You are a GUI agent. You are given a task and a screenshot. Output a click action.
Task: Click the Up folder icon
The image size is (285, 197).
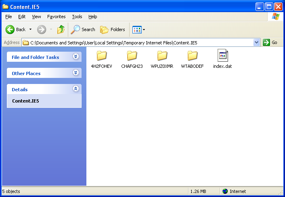tap(61, 29)
